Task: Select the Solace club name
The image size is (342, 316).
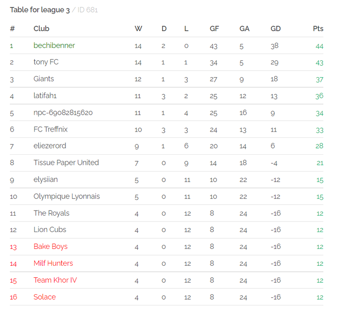Action: [45, 297]
